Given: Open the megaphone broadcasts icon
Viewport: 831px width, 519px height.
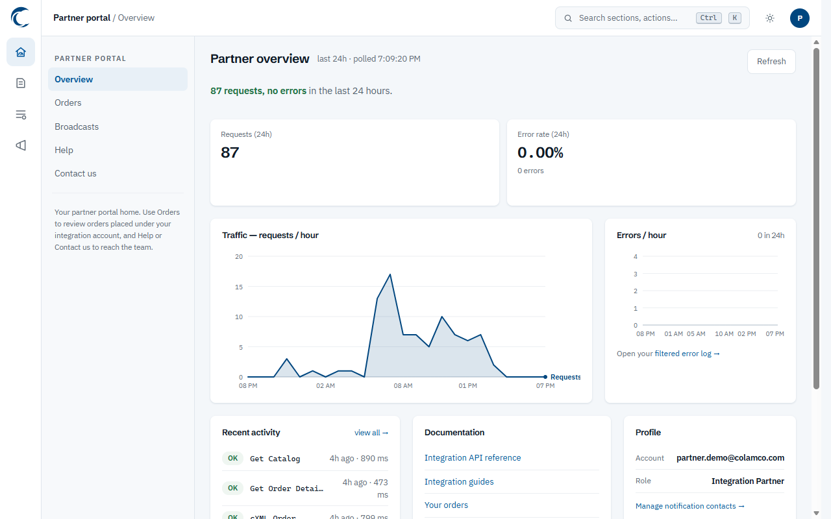Looking at the screenshot, I should (21, 145).
